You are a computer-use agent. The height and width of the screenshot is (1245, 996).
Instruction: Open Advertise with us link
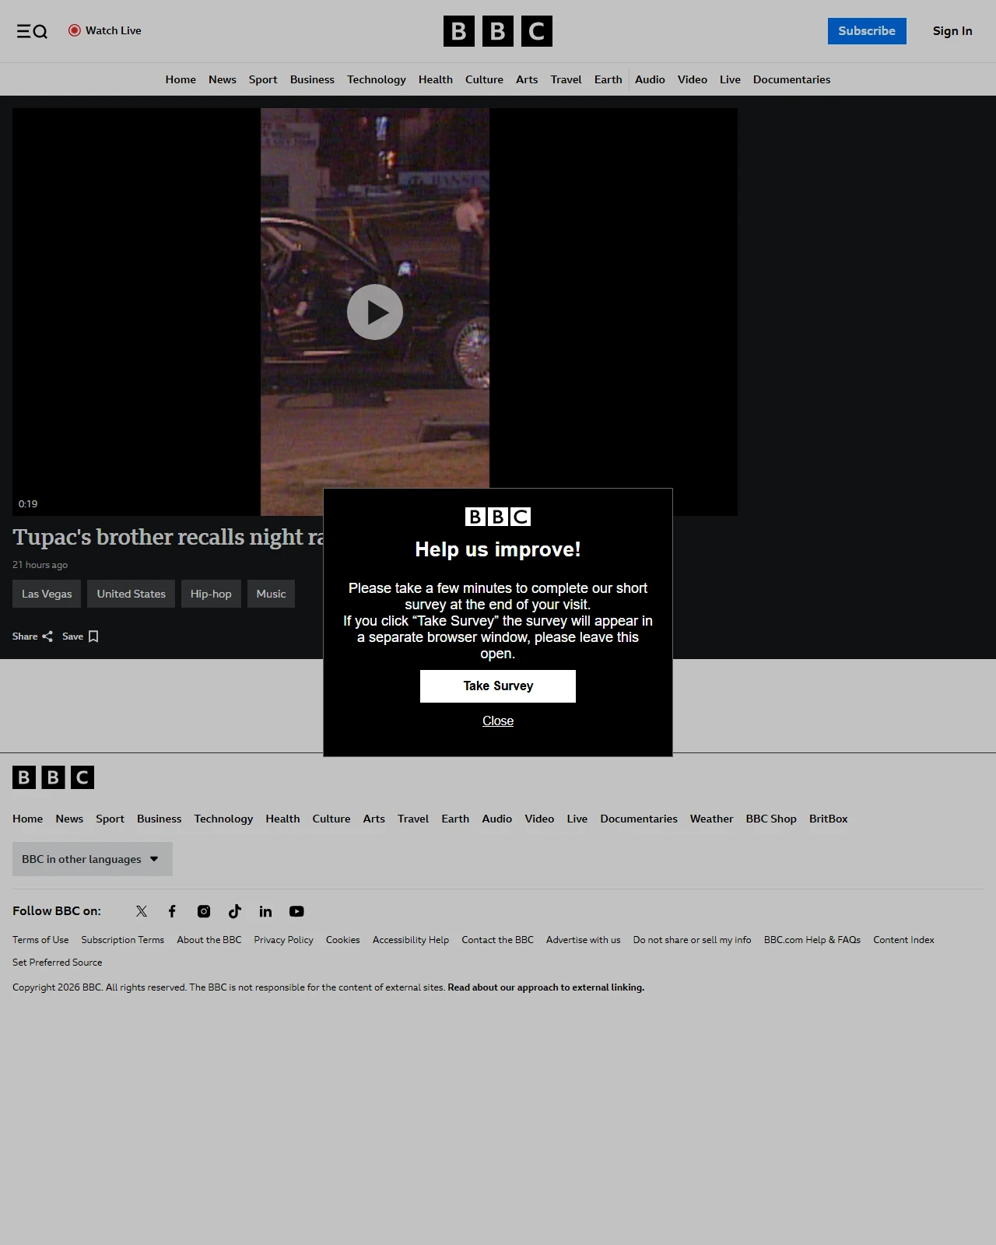(x=584, y=940)
